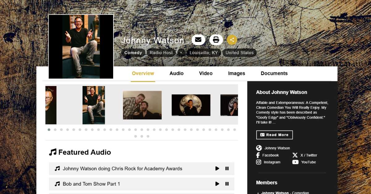
Task: Click the comedy club stage thumbnail
Action: pyautogui.click(x=191, y=105)
